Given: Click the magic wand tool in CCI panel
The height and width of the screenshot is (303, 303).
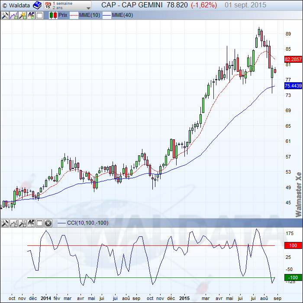Looking at the screenshot, I should tap(22, 223).
